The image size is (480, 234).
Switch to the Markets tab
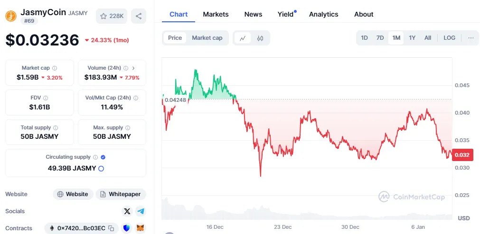(x=216, y=14)
